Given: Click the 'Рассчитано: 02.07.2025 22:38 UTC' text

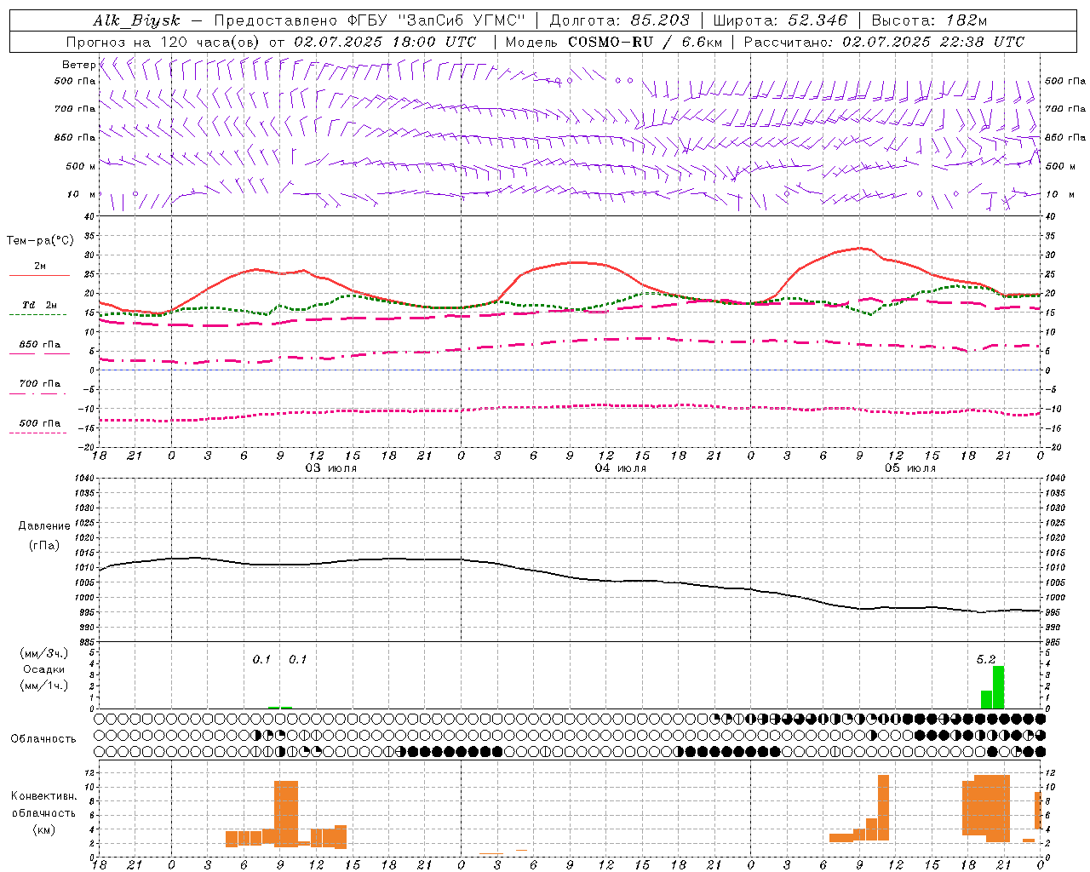Looking at the screenshot, I should pyautogui.click(x=884, y=42).
